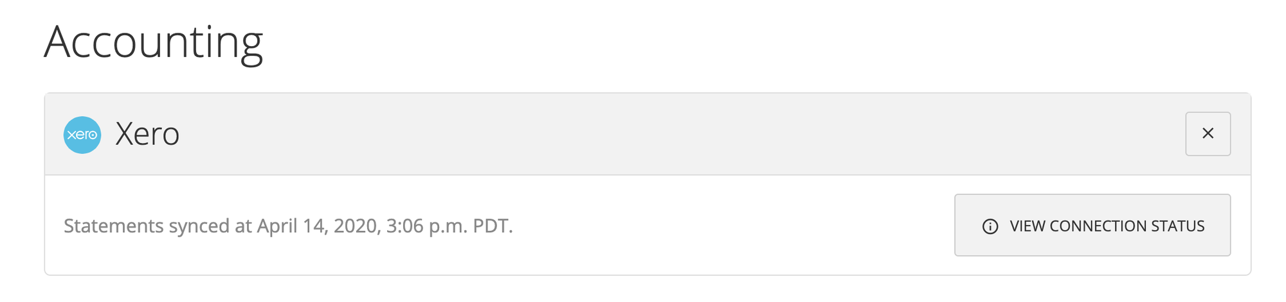Click the Statements synced message
The height and width of the screenshot is (302, 1286).
288,226
